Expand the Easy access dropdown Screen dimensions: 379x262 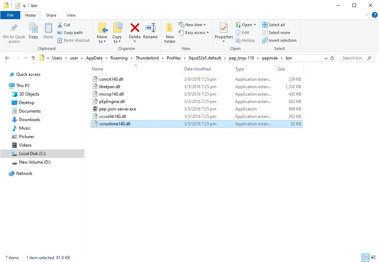[208, 33]
